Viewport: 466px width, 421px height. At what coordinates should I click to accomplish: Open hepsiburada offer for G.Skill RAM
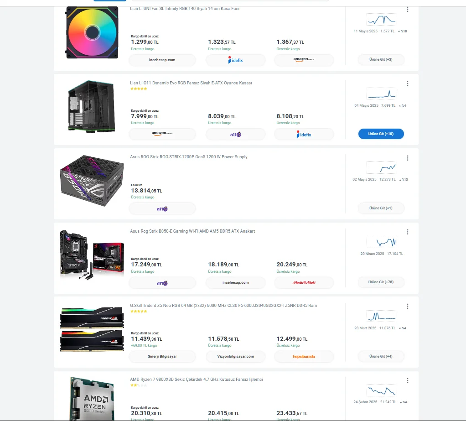[304, 357]
